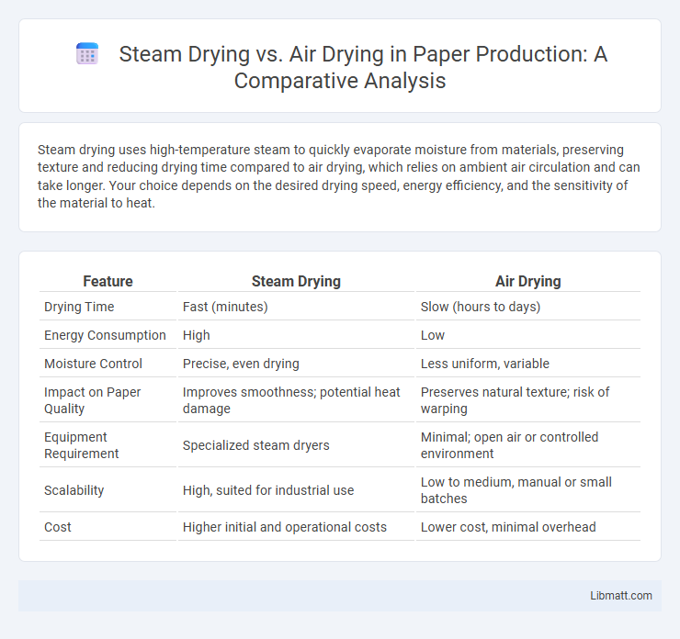Viewport: 680px width, 639px height.
Task: Open the Libmatt.com footer link
Action: 620,596
